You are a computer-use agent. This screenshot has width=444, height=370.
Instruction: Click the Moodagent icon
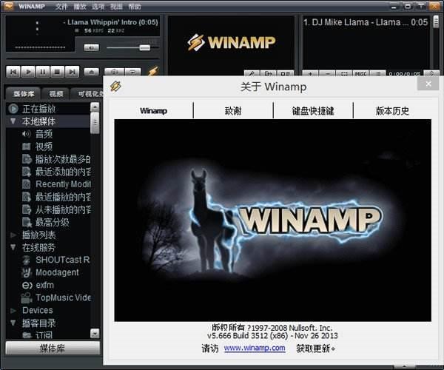point(27,272)
